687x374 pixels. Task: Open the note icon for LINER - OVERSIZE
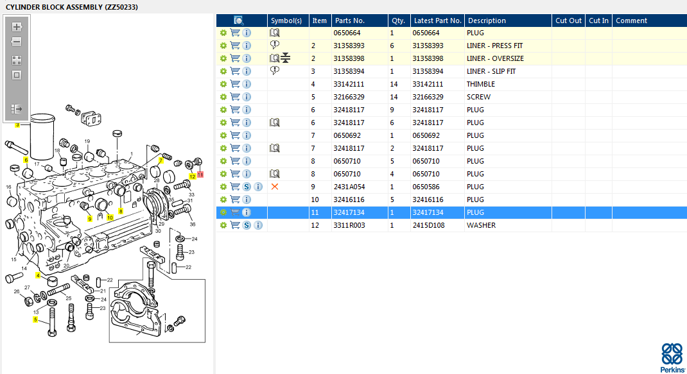pyautogui.click(x=274, y=58)
